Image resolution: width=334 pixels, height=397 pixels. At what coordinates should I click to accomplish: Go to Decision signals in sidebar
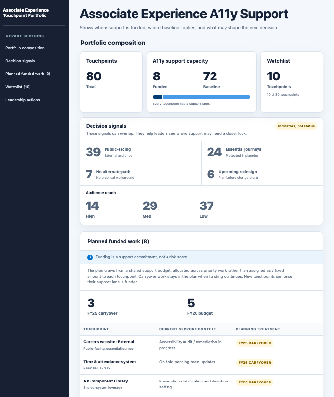pyautogui.click(x=20, y=61)
